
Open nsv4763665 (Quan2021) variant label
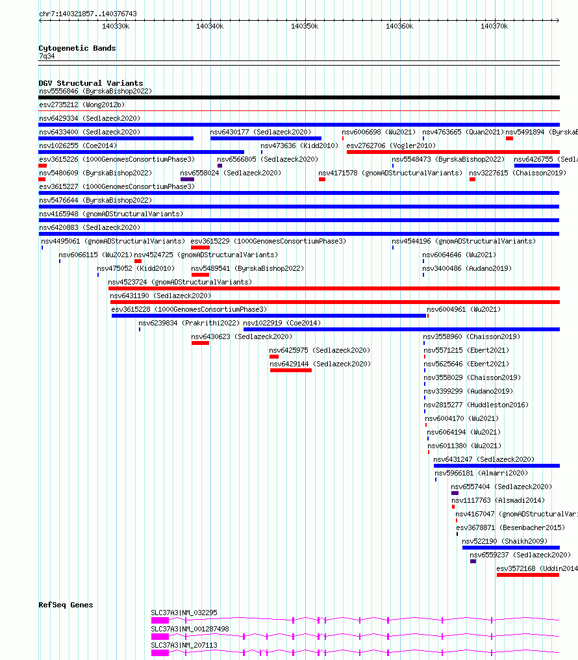click(x=463, y=132)
